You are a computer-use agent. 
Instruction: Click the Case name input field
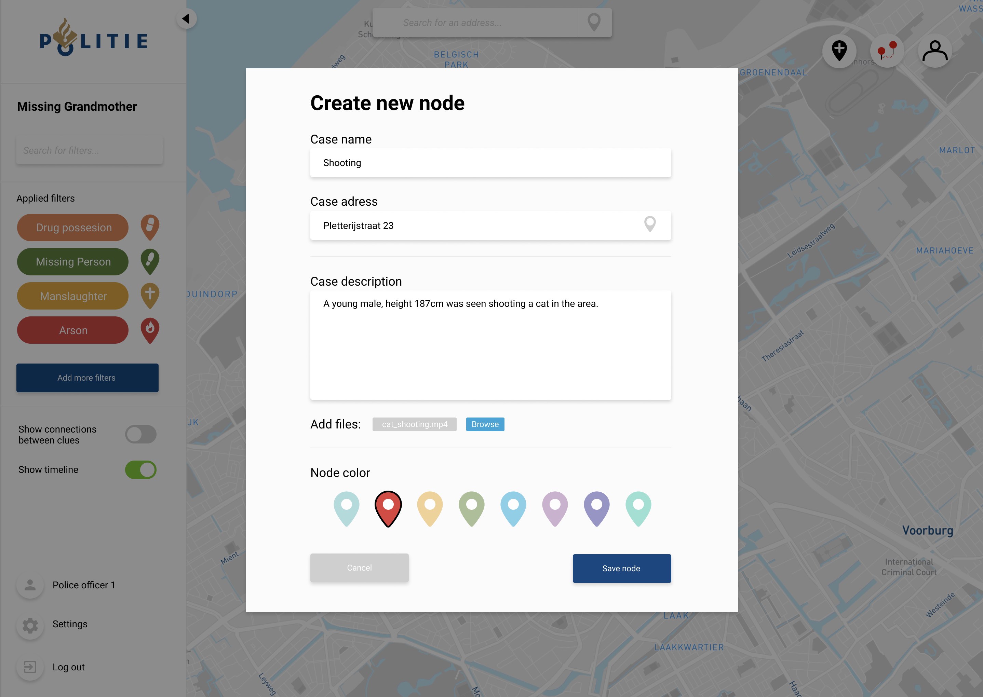pyautogui.click(x=490, y=163)
